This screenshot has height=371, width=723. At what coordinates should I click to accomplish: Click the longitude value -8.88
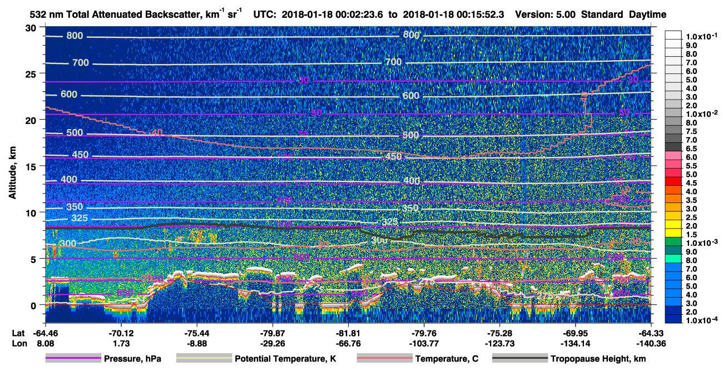pos(197,343)
